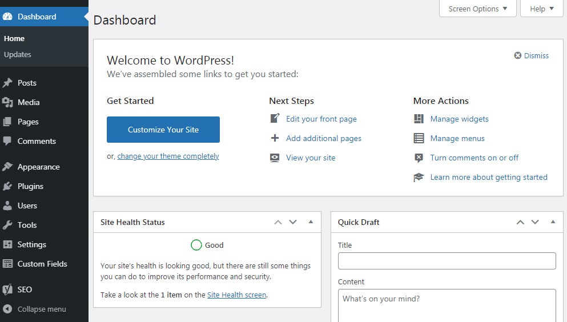Click Turn comments on or off link

pyautogui.click(x=474, y=158)
